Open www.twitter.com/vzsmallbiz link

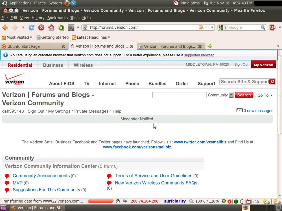coord(200,142)
